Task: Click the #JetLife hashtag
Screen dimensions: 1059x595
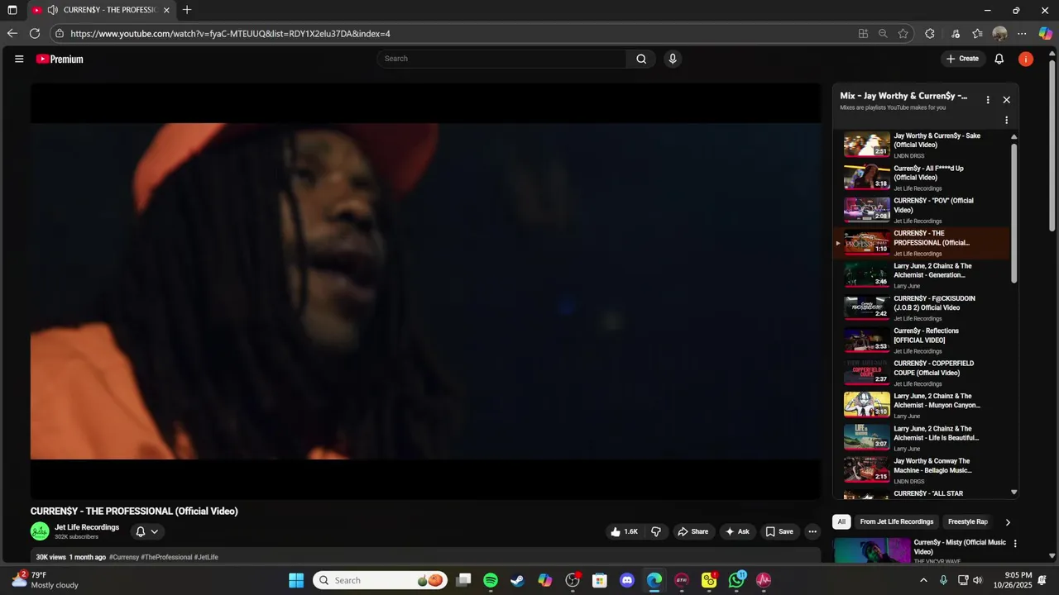Action: tap(206, 557)
